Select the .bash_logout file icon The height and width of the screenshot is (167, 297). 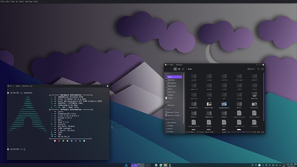click(254, 113)
